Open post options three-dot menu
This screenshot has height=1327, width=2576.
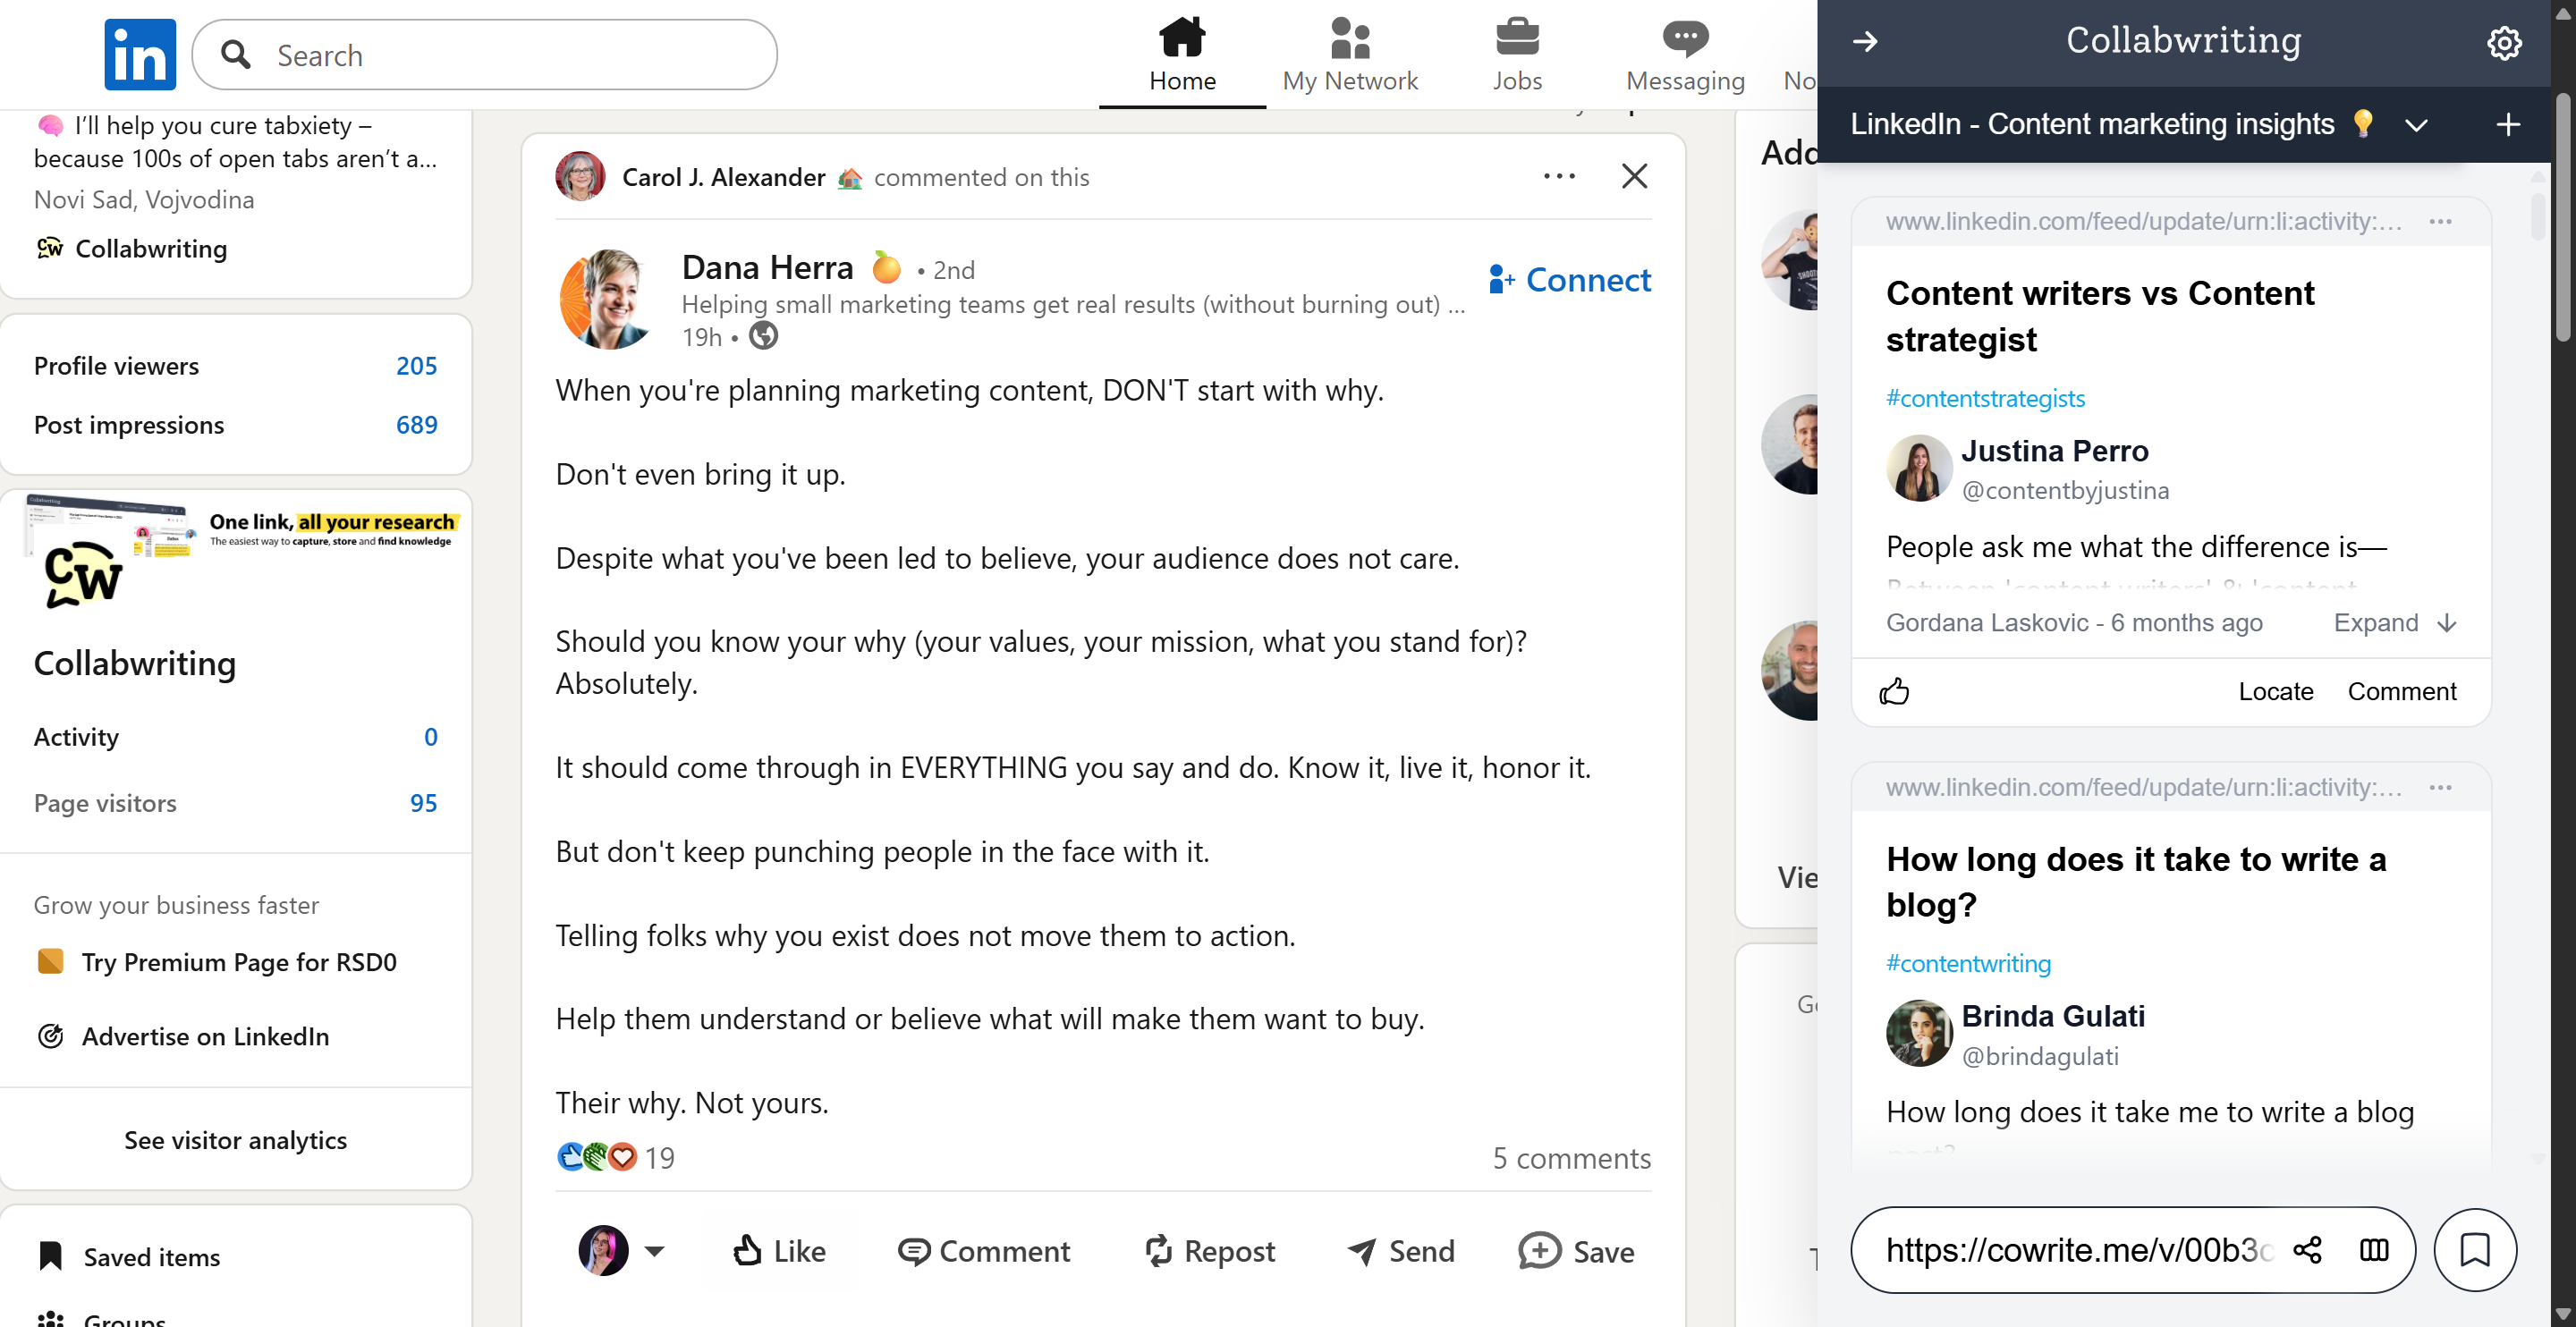[1559, 177]
